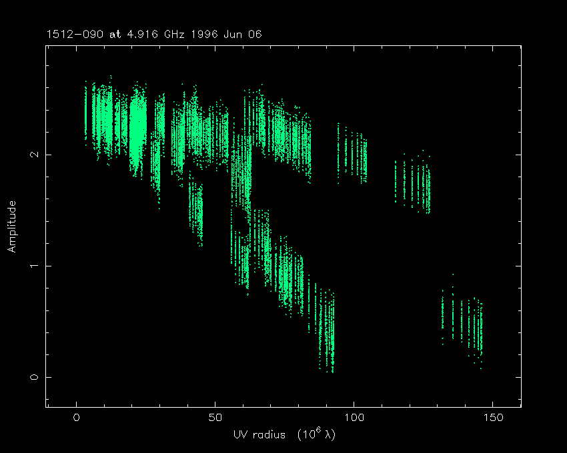Click the y-axis tick label "0"
Viewport: 567px width, 453px height.
coord(33,377)
